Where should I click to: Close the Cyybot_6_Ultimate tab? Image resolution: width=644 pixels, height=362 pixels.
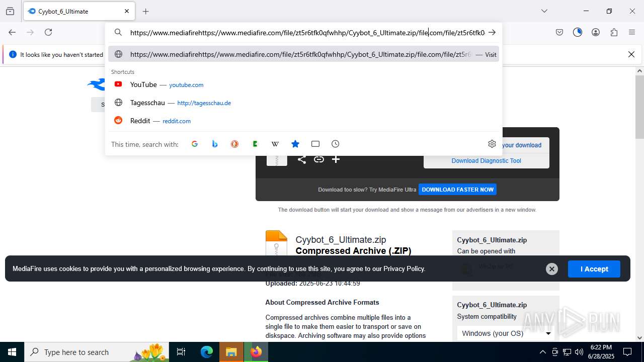click(127, 11)
